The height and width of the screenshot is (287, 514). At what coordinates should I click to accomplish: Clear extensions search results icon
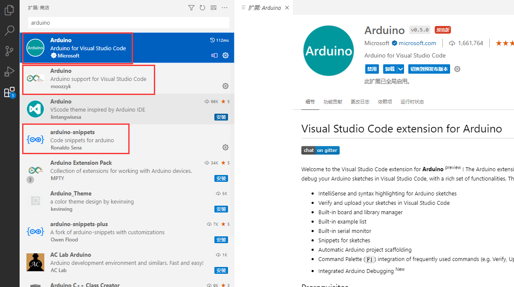coord(214,8)
